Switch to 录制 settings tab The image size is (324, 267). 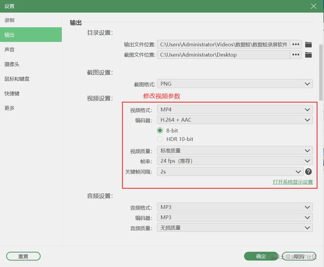[31, 20]
